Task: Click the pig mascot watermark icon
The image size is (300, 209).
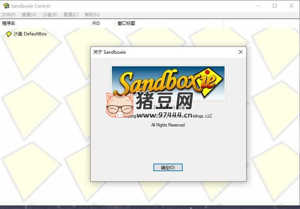Action: point(119,105)
